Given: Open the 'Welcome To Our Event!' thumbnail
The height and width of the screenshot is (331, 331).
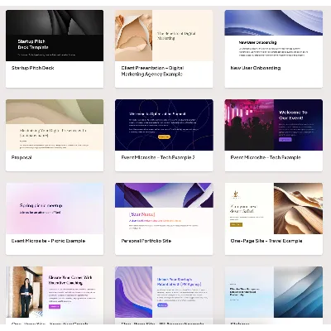Looking at the screenshot, I should [x=274, y=125].
